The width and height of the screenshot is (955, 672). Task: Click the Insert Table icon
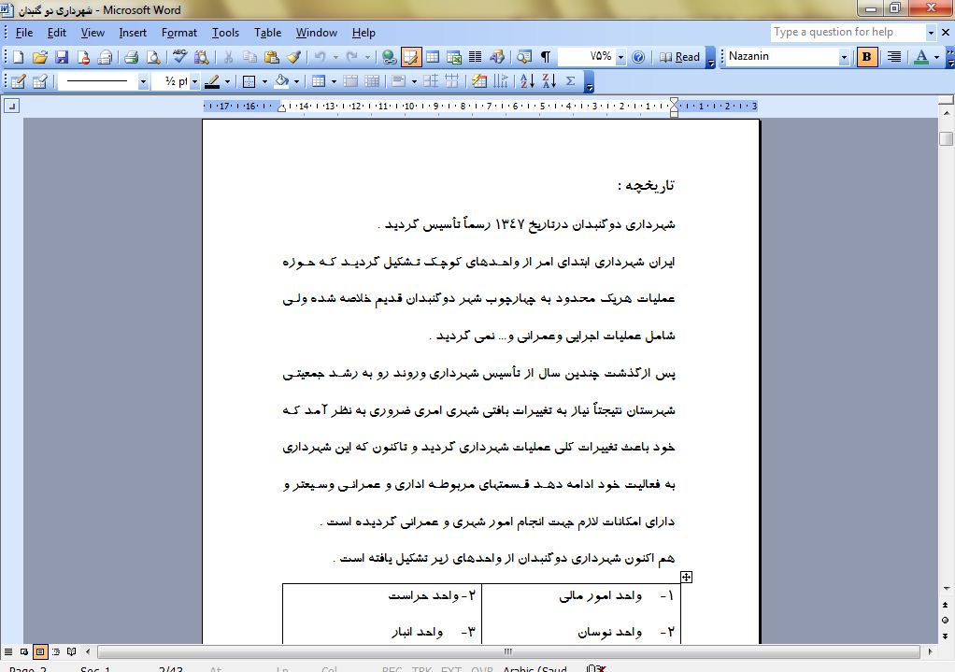[x=433, y=57]
